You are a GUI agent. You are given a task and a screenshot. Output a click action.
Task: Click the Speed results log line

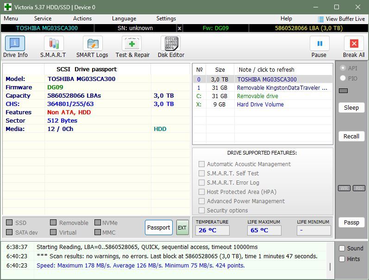click(x=140, y=265)
